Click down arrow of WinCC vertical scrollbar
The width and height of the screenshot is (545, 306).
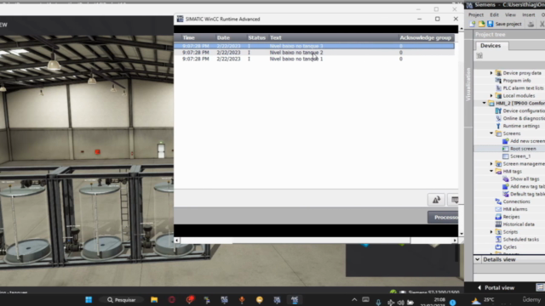click(462, 234)
